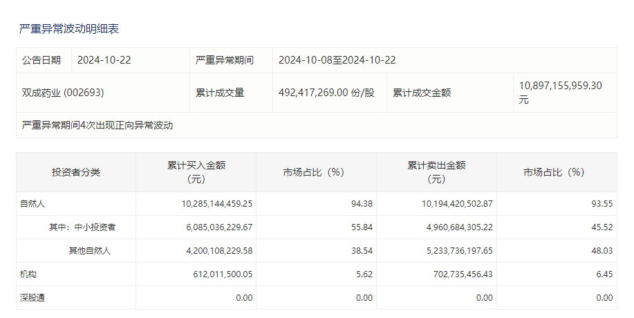The width and height of the screenshot is (634, 318).
Task: Click the 机构 row label
Action: coord(28,274)
